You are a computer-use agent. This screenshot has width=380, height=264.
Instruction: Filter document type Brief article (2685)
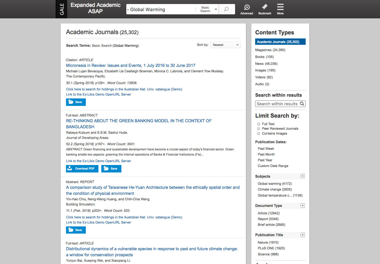pos(272,225)
